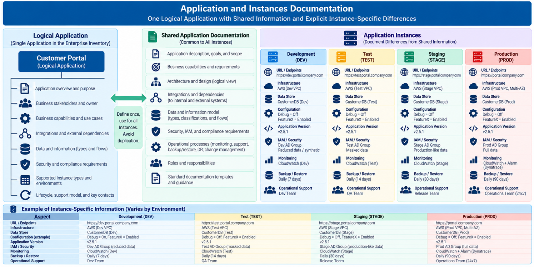Click the refresh icon beside Lifecycle, support model
This screenshot has height=267, width=534.
coord(25,195)
